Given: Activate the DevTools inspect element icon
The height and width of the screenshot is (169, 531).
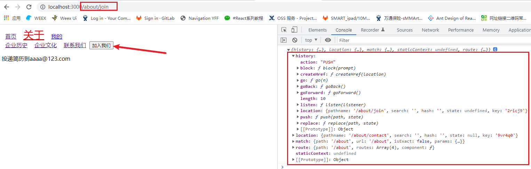Looking at the screenshot, I should pyautogui.click(x=284, y=30).
